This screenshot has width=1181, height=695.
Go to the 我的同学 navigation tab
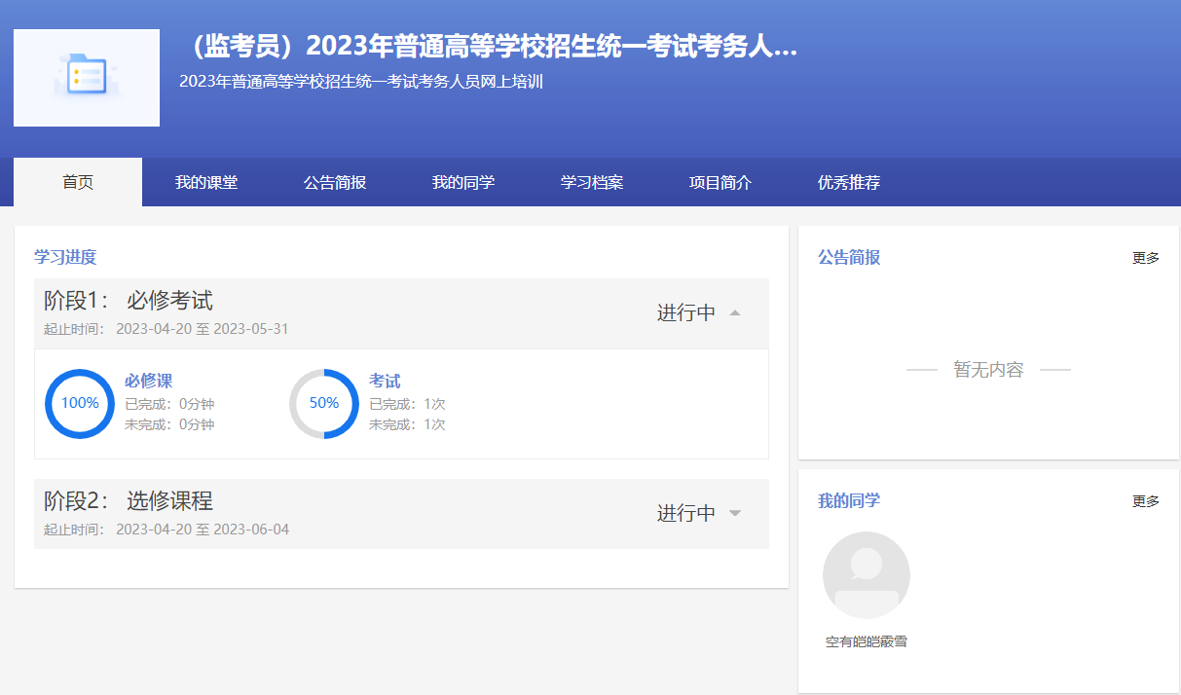click(463, 182)
